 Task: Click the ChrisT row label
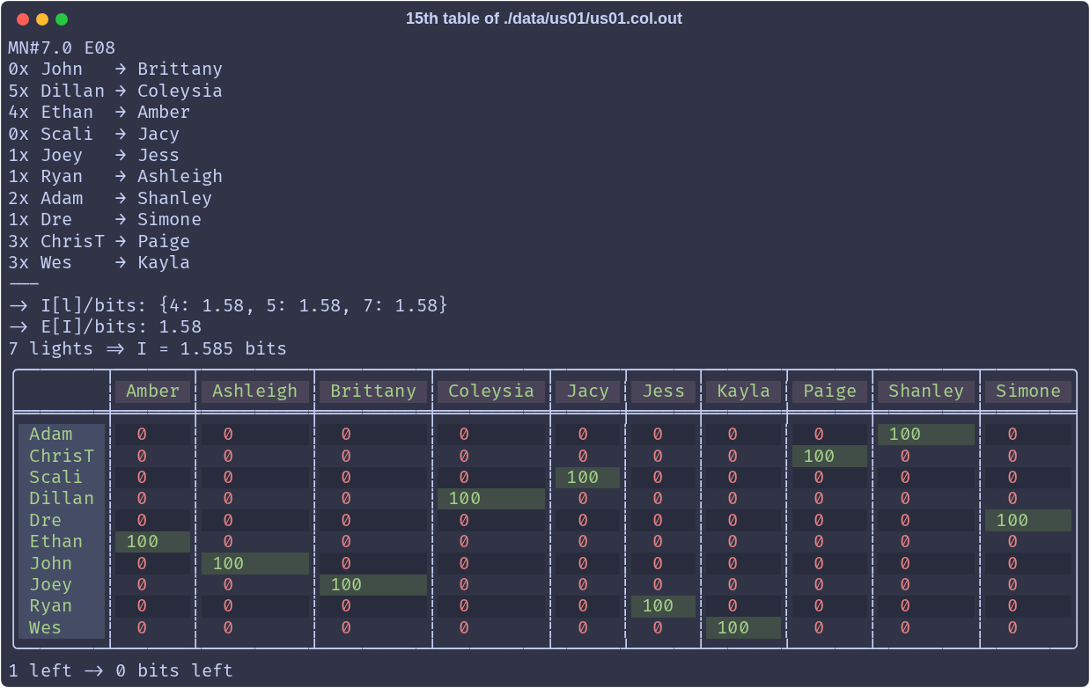point(62,456)
